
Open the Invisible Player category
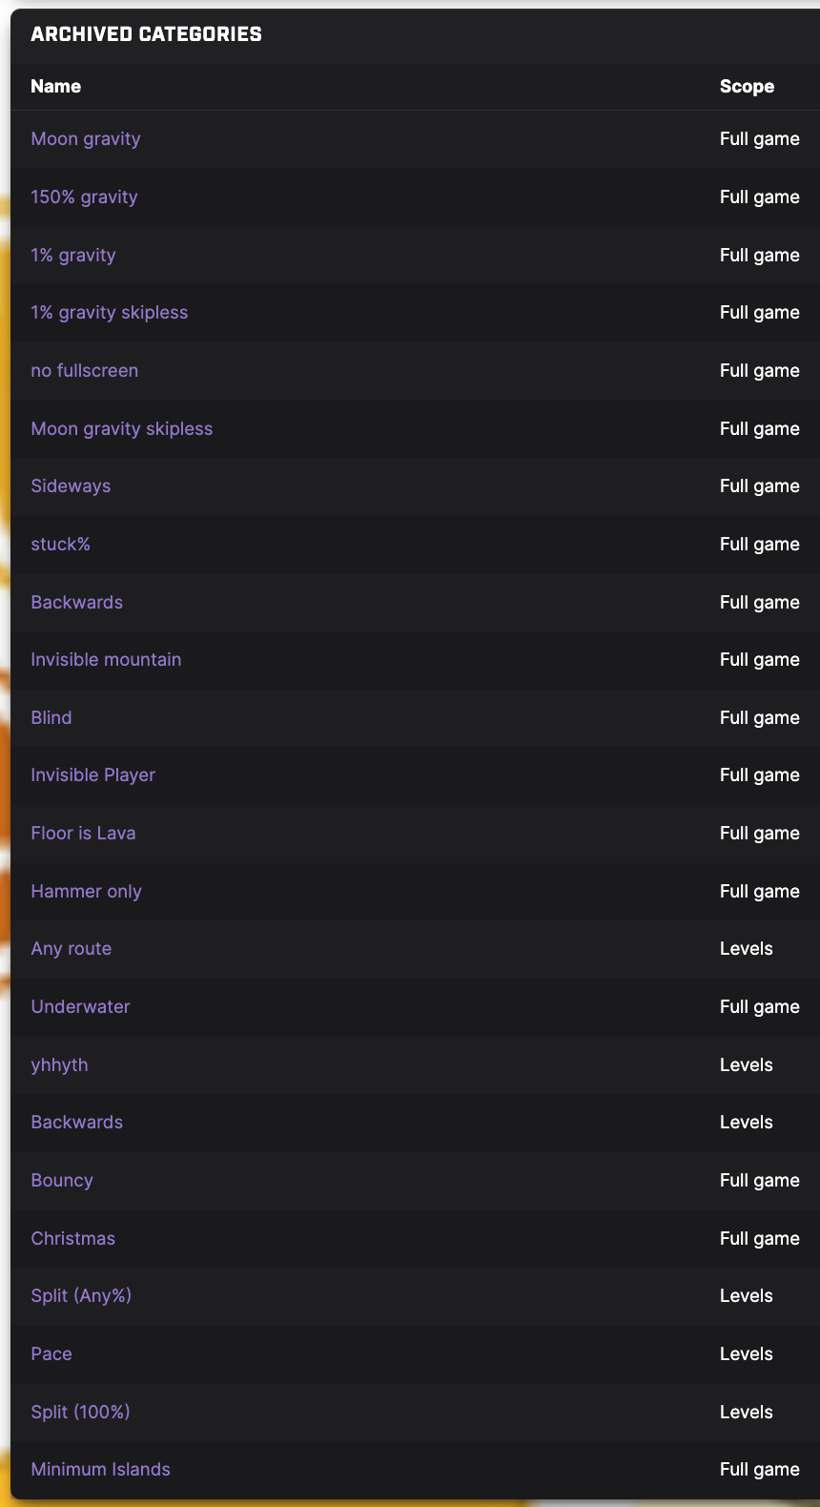click(92, 775)
